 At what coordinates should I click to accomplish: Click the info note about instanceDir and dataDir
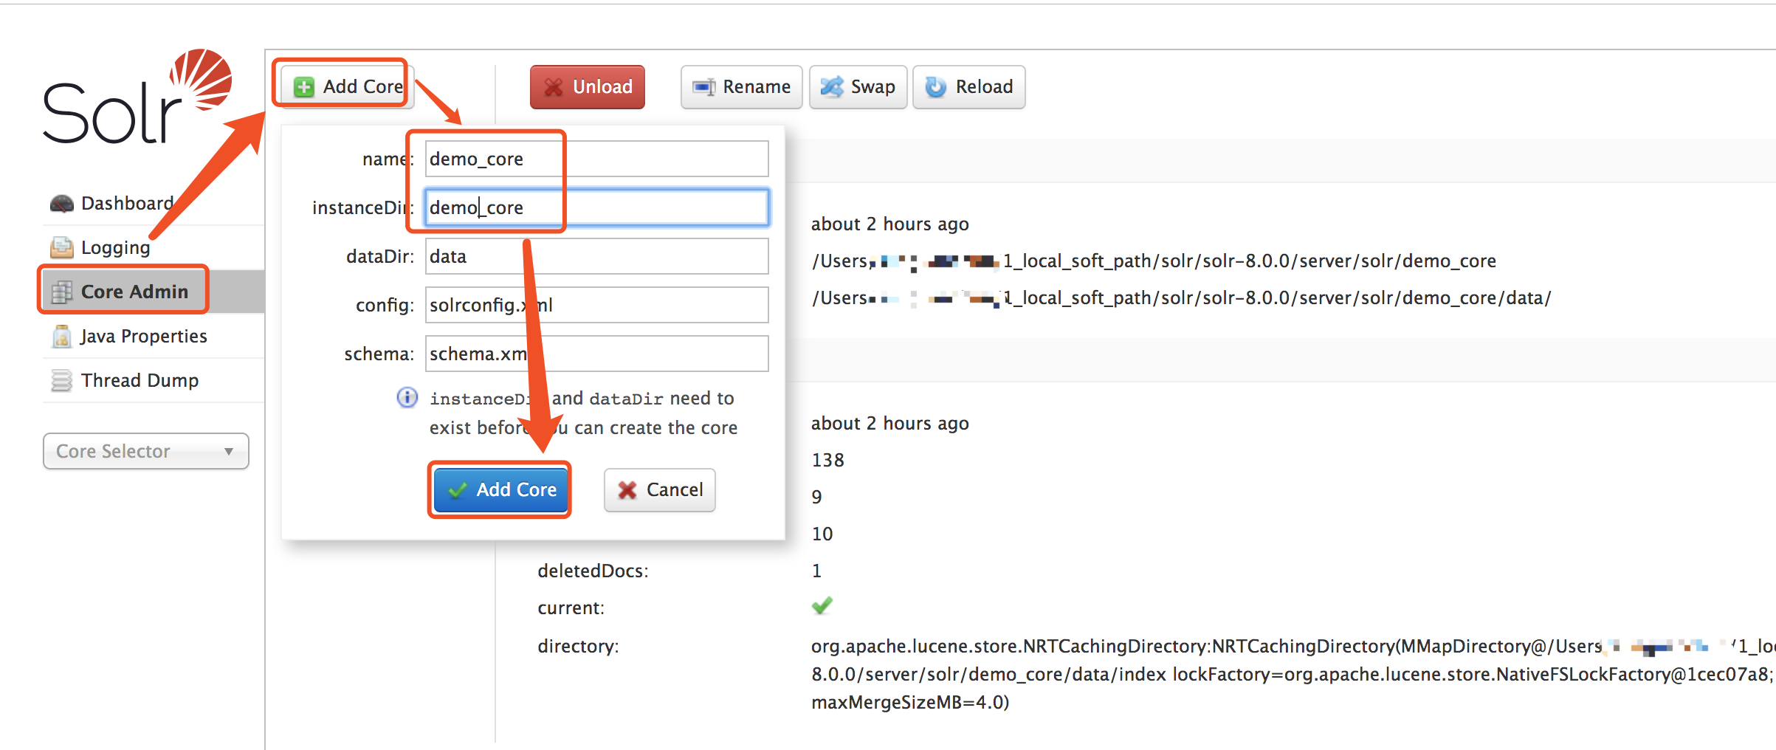(x=583, y=413)
